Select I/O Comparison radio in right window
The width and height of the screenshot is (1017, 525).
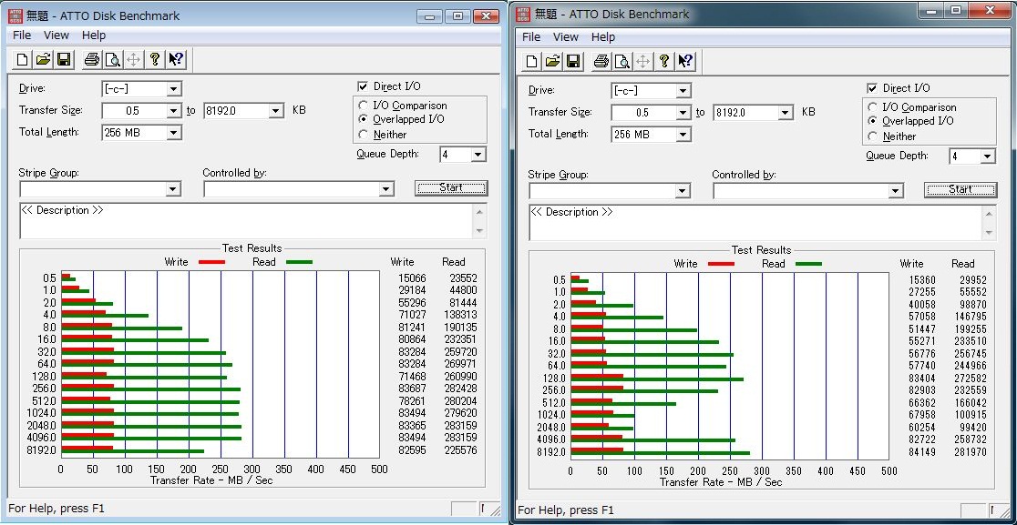point(872,107)
